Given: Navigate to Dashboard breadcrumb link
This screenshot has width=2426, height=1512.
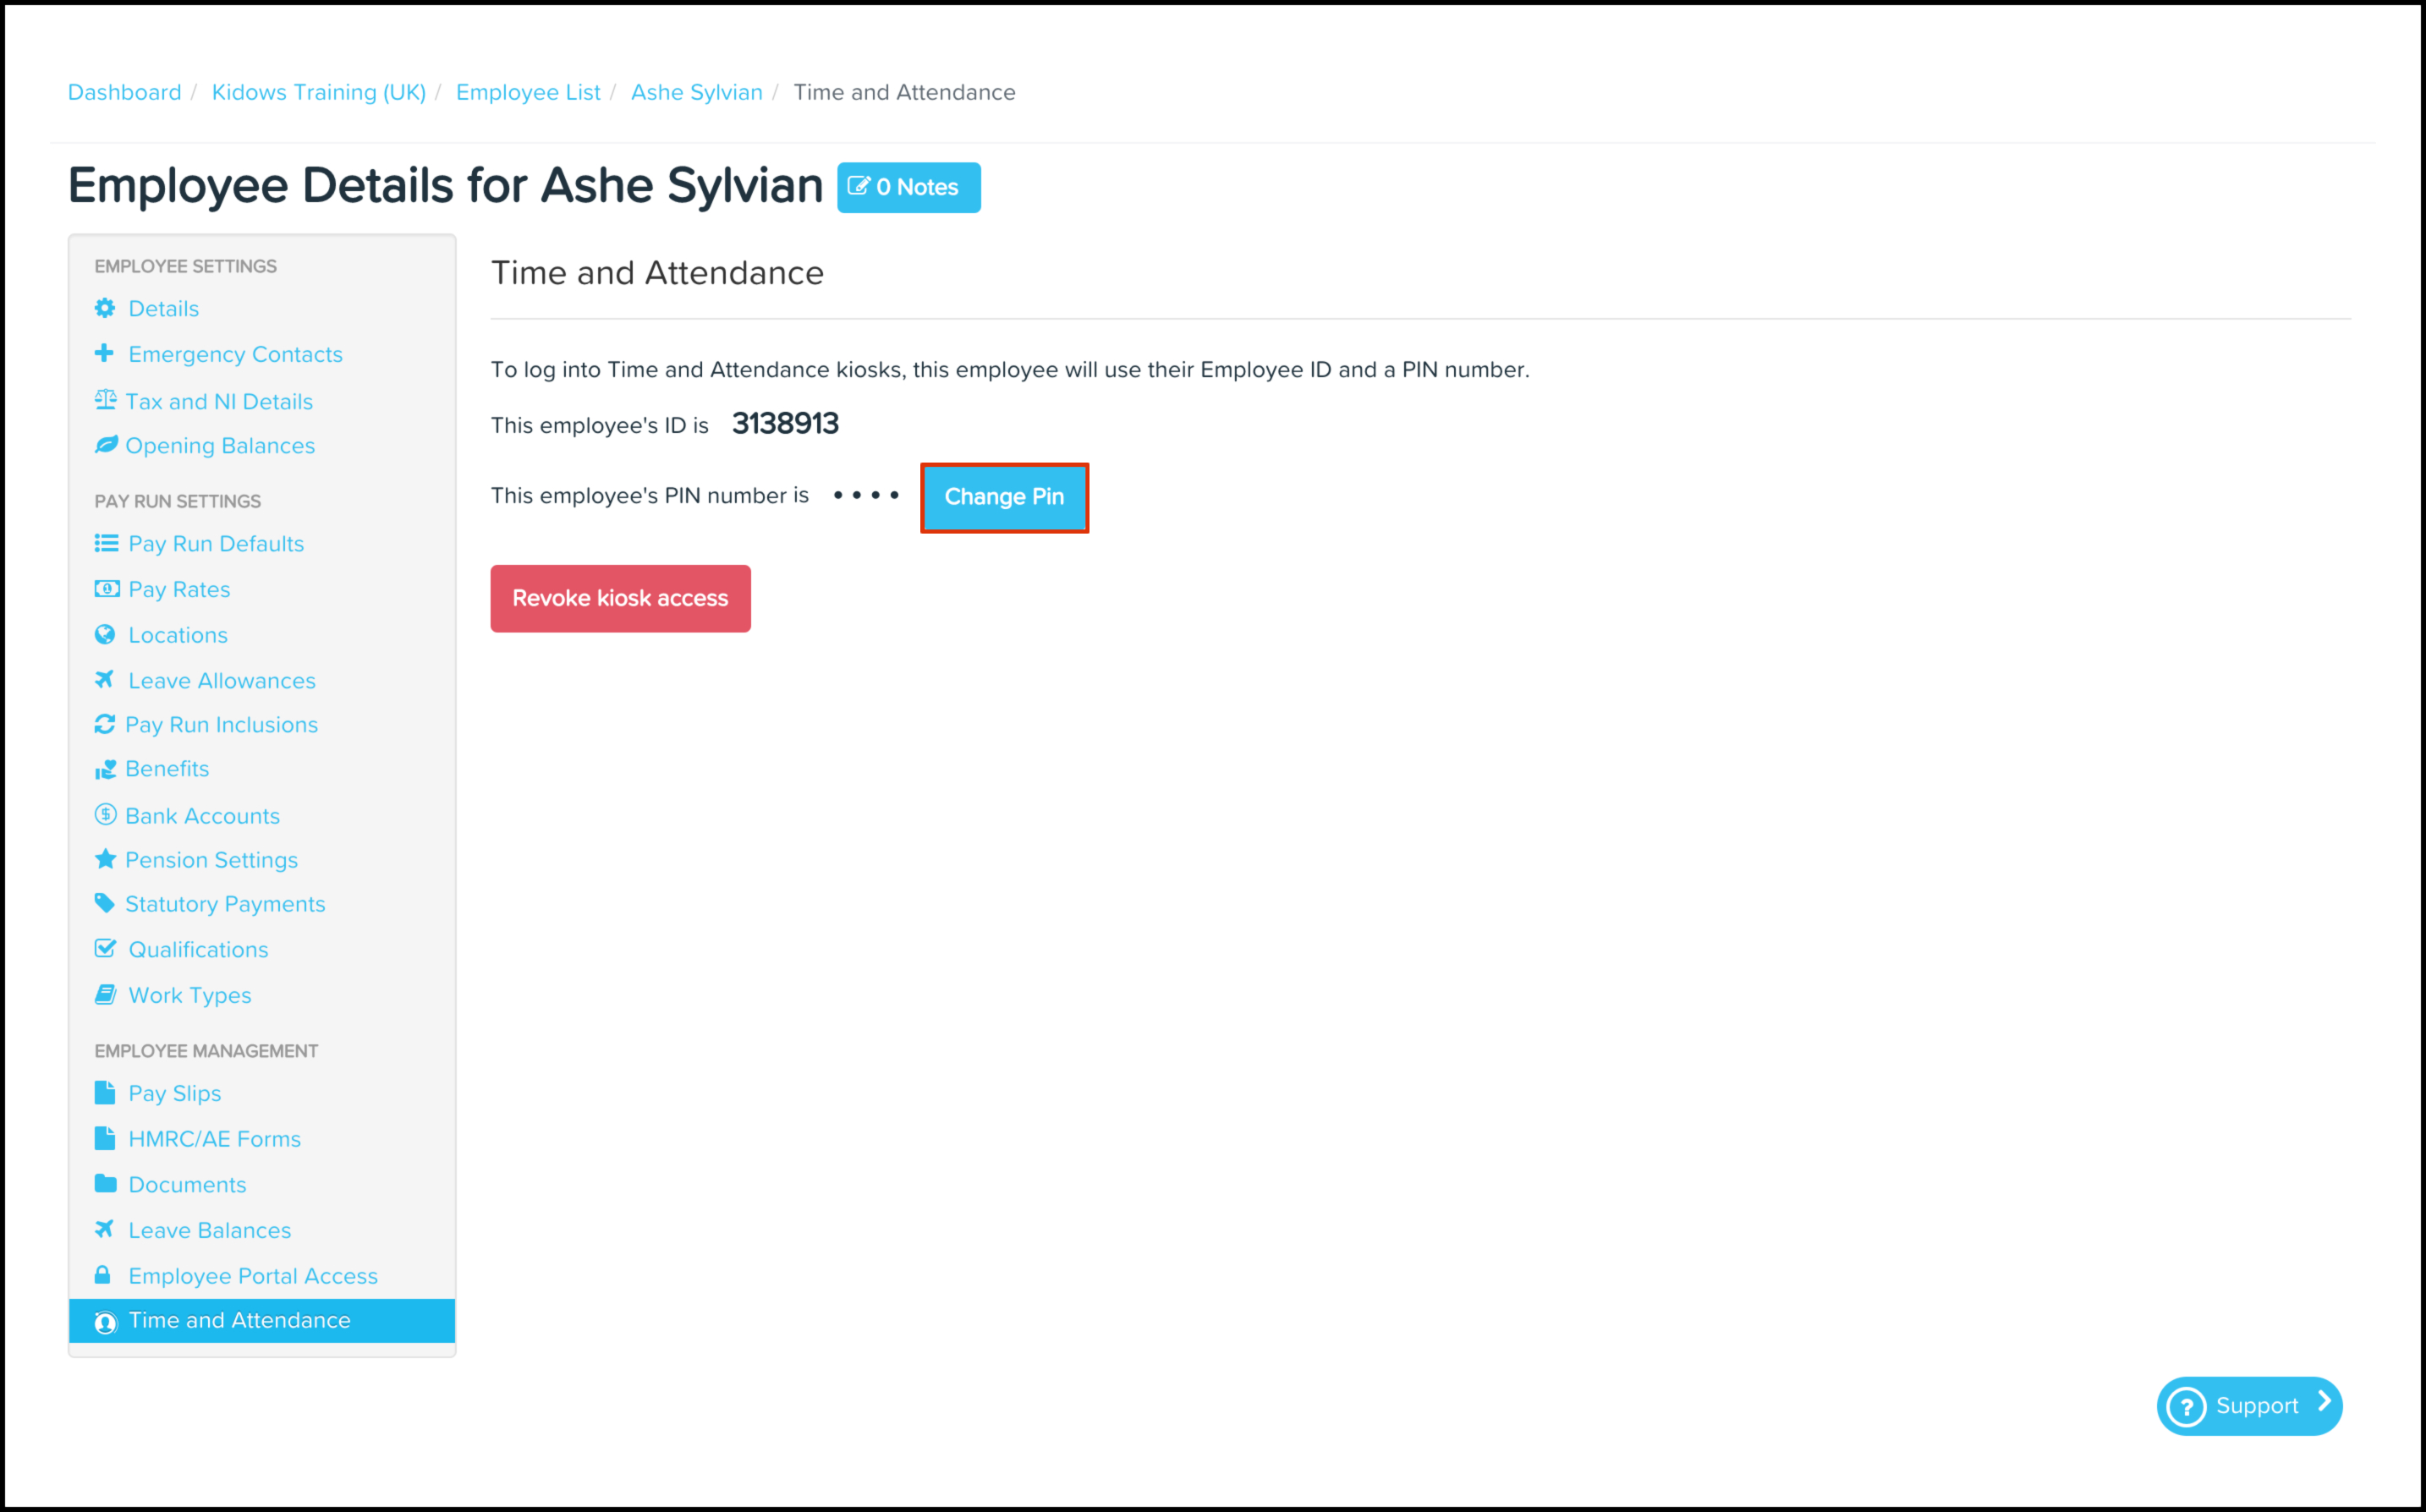Looking at the screenshot, I should [125, 92].
